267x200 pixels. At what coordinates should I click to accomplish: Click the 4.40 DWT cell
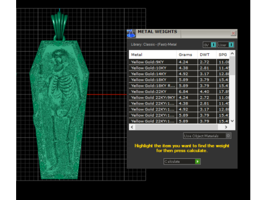click(207, 92)
